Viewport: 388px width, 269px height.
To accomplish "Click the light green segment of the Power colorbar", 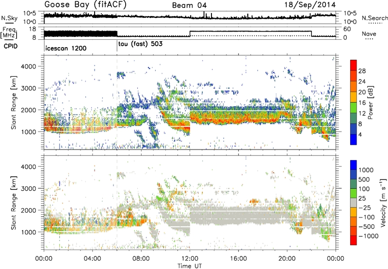I will point(354,107).
